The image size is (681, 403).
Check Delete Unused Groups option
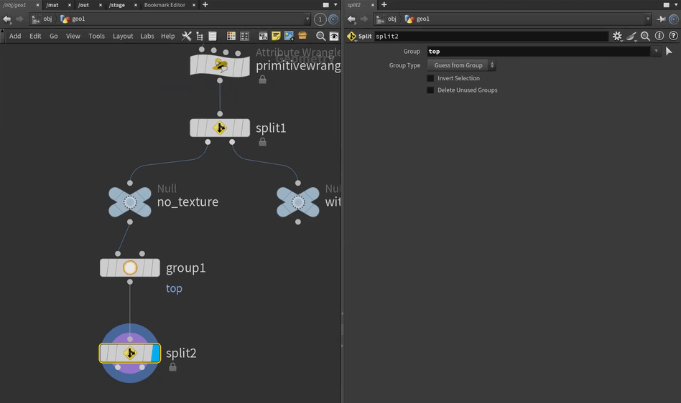[x=431, y=90]
